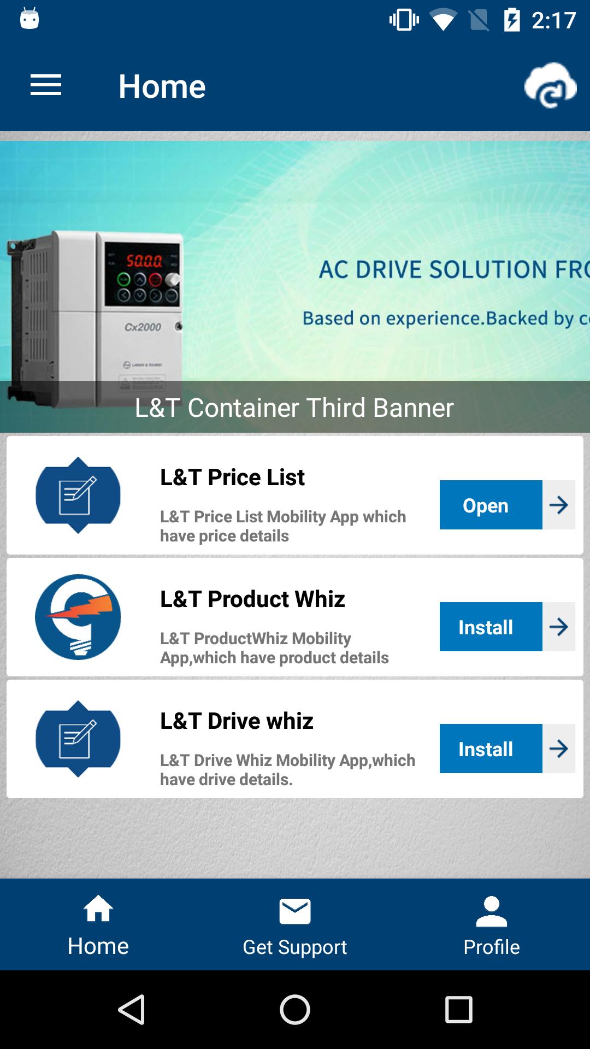This screenshot has width=590, height=1049.
Task: Tap the arrow beside the Price List Open button
Action: click(559, 505)
